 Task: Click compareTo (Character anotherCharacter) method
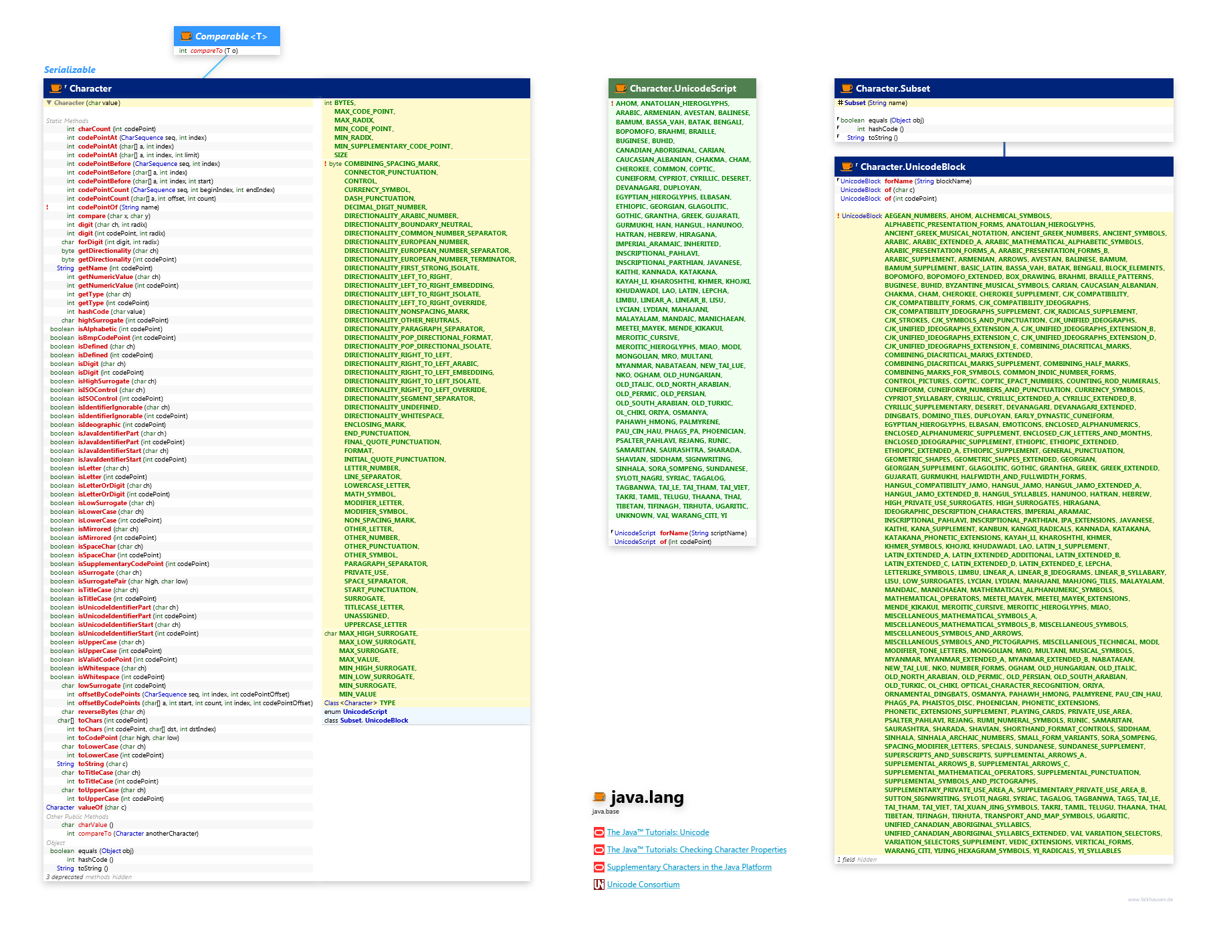[138, 834]
